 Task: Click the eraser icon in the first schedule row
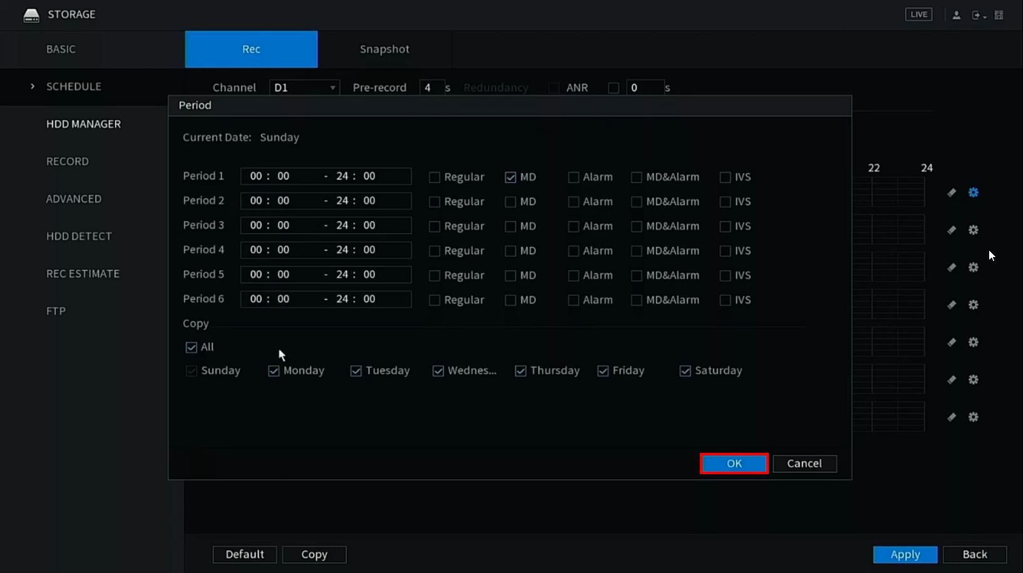point(952,193)
